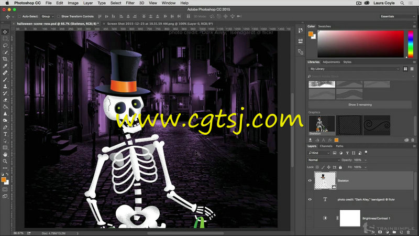Select the Move tool in toolbox
Screen dimensions: 419x236
pos(5,32)
